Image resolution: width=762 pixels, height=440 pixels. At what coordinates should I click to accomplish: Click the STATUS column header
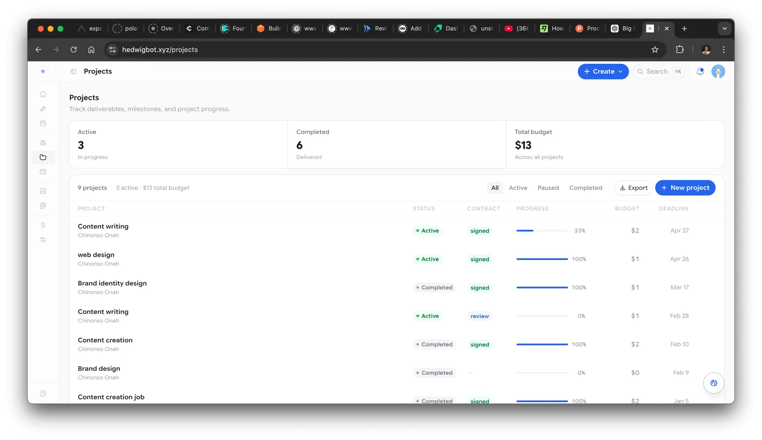(424, 208)
